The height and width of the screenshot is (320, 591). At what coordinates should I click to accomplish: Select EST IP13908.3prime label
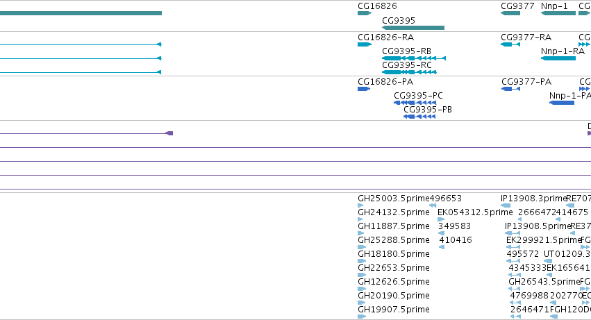(x=534, y=199)
